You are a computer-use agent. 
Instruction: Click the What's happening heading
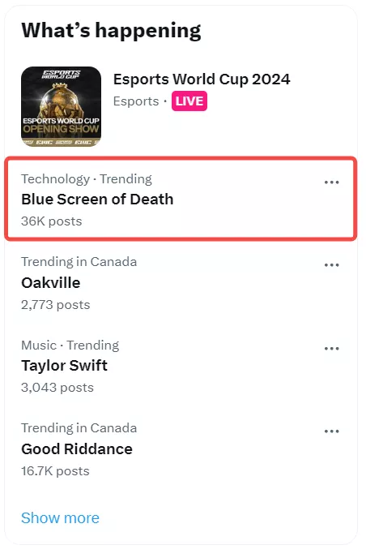tap(111, 31)
